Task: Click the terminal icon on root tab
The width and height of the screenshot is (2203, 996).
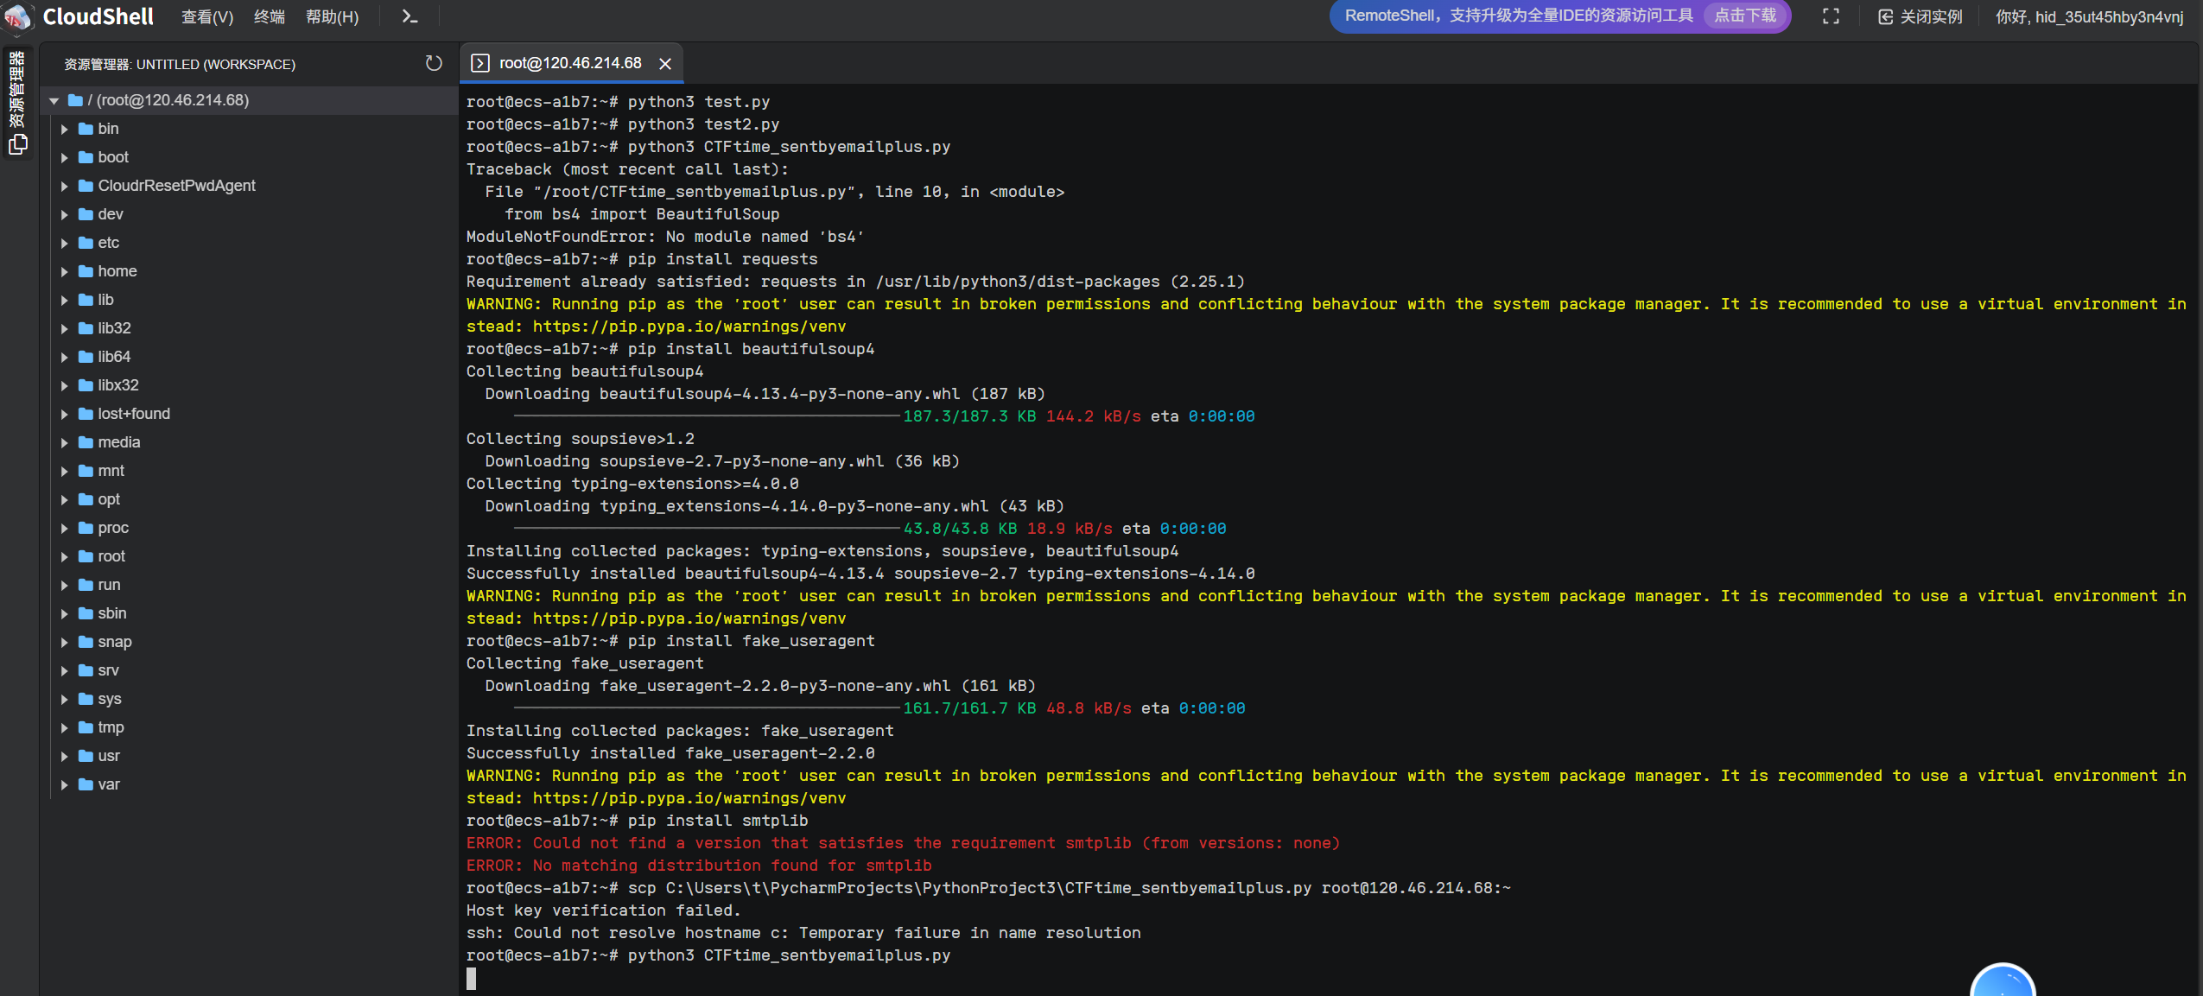Action: coord(480,63)
